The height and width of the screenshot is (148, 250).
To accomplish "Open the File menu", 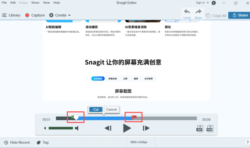I will (4, 3).
